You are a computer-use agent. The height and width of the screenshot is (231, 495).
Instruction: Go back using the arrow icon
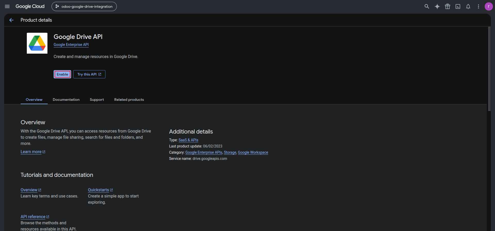pos(11,20)
